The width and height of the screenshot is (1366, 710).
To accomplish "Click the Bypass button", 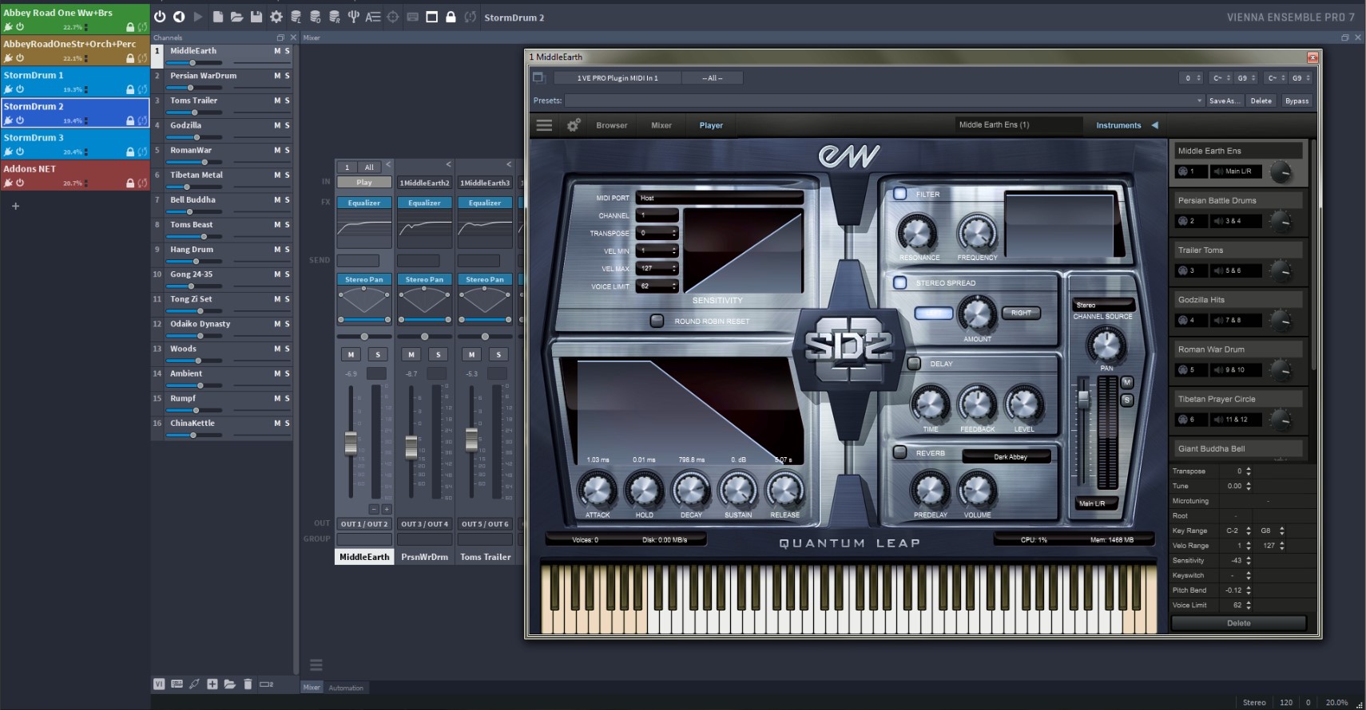I will 1297,101.
